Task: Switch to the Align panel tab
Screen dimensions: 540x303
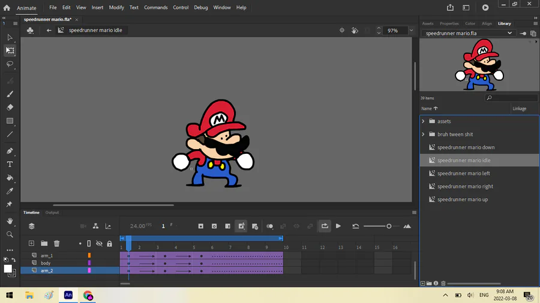Action: (487, 23)
